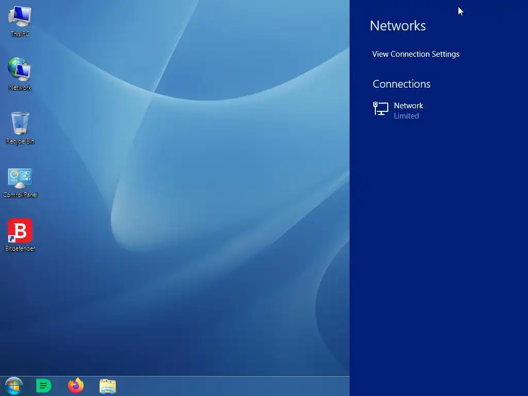Launch Bitdefender from the desktop shortcut
Image resolution: width=528 pixels, height=396 pixels.
(x=20, y=235)
